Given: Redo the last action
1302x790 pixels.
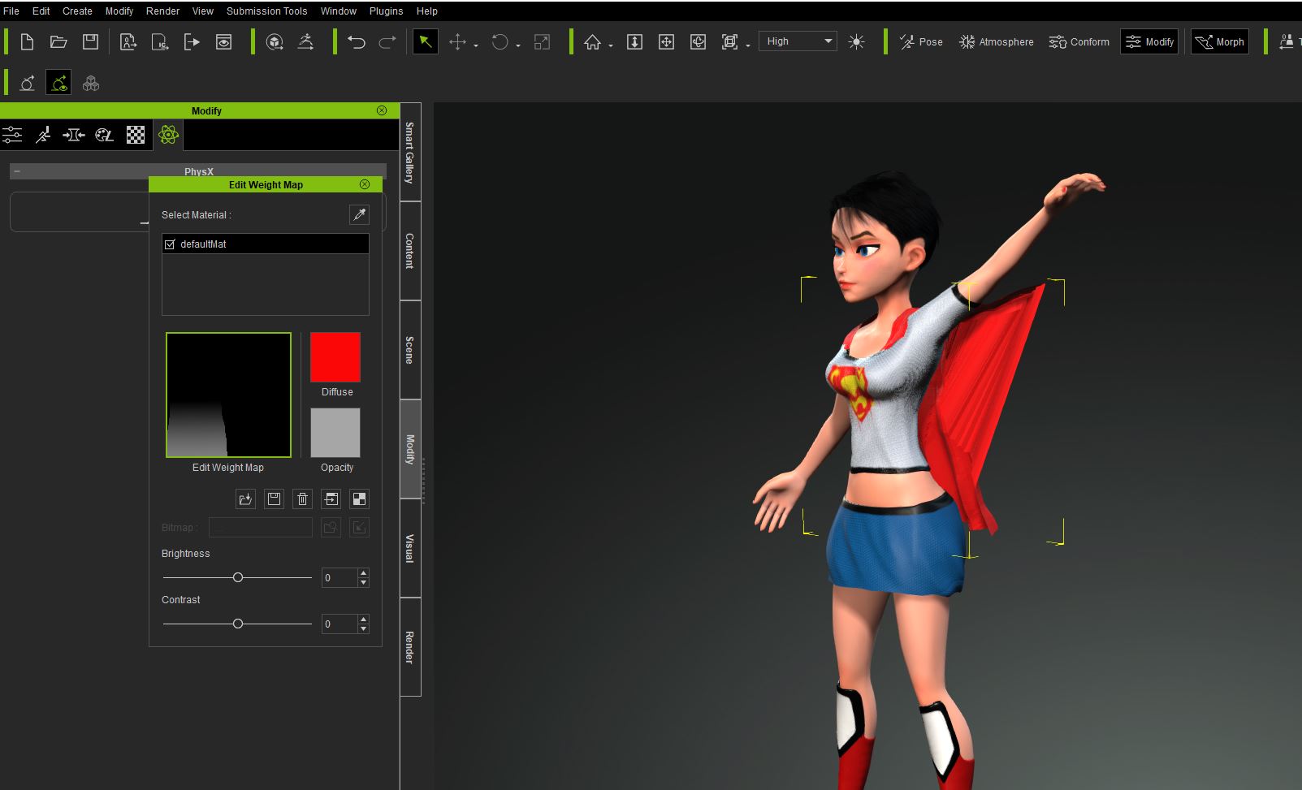Looking at the screenshot, I should click(387, 42).
